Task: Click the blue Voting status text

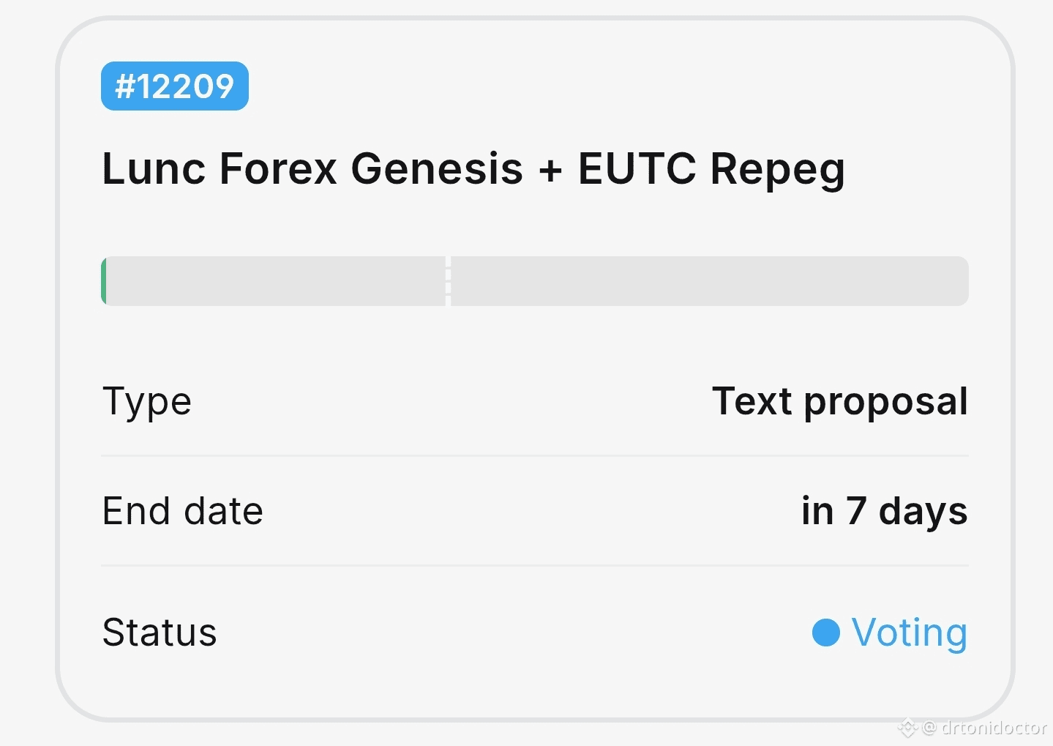Action: (909, 633)
